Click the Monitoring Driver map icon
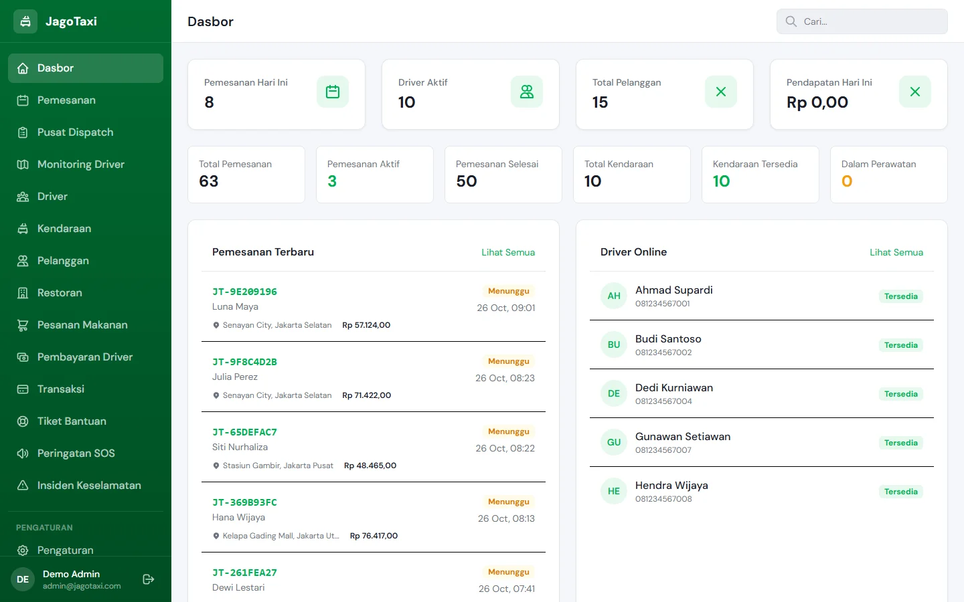The width and height of the screenshot is (964, 602). click(23, 165)
